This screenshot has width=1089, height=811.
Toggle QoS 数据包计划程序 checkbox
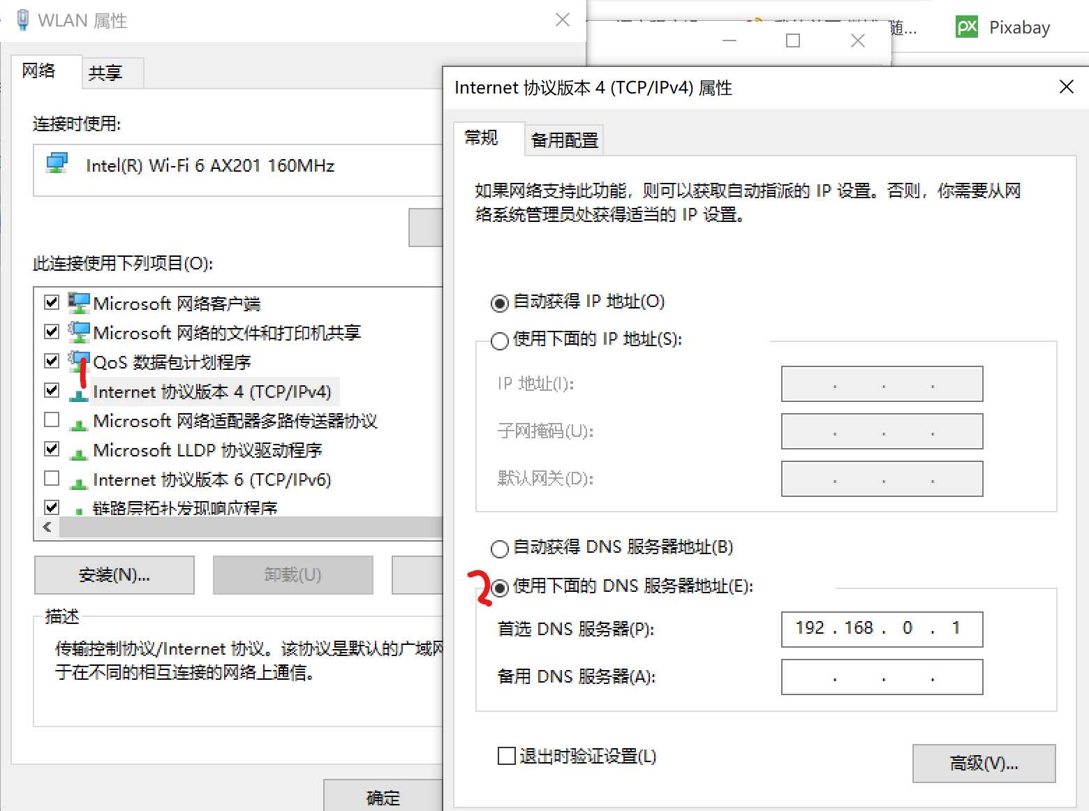point(52,361)
